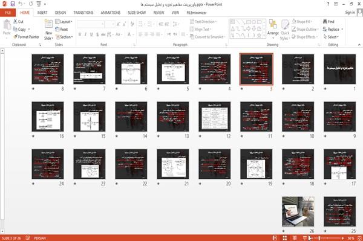Open the Arrange menu
363x241 pixels.
click(273, 29)
